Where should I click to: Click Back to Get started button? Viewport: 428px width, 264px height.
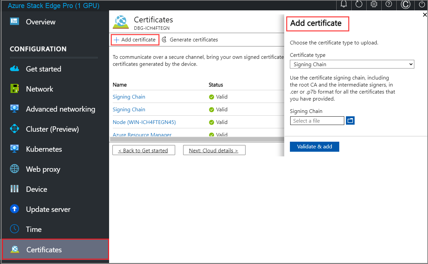pos(143,150)
